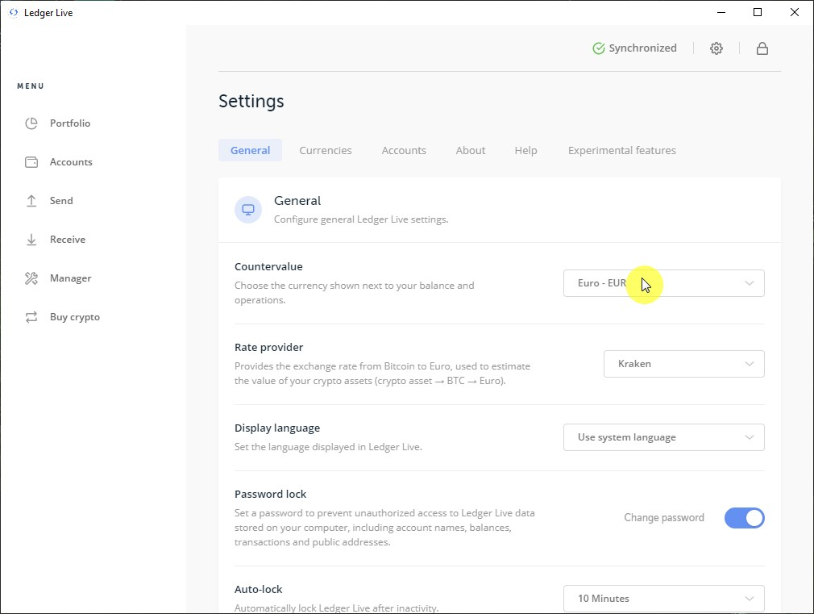The height and width of the screenshot is (614, 814).
Task: Click the Synchronized status indicator
Action: pos(634,48)
